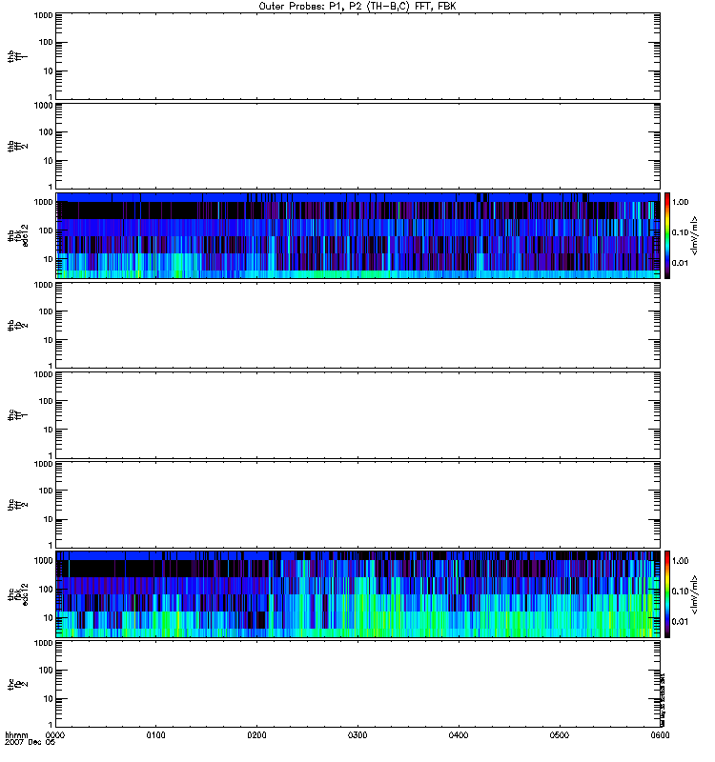Click the plot title 'Outer Probes: P1, P2 (TH-B,C) FFT, FBK'
The height and width of the screenshot is (762, 715).
coord(357,7)
